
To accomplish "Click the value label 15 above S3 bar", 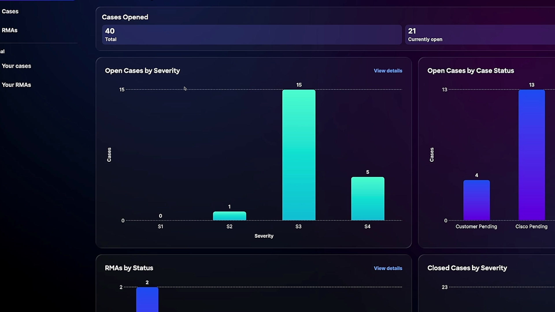I will point(299,85).
